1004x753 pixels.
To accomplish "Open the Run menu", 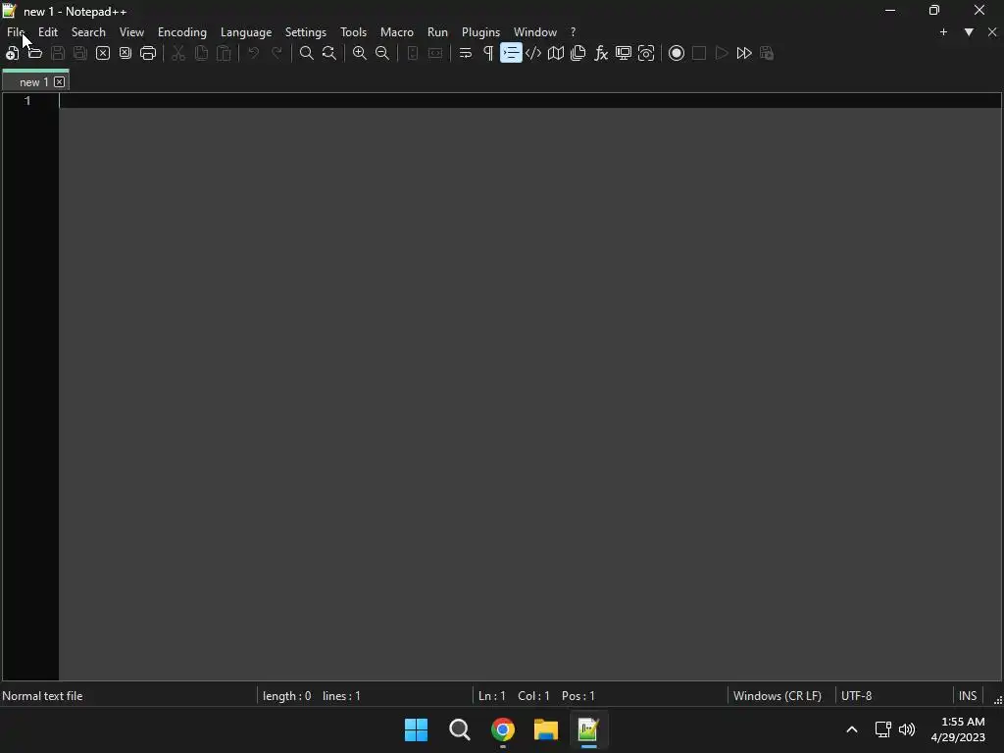I will pos(438,32).
